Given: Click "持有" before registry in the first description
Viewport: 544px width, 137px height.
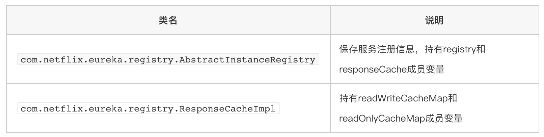Looking at the screenshot, I should 434,50.
